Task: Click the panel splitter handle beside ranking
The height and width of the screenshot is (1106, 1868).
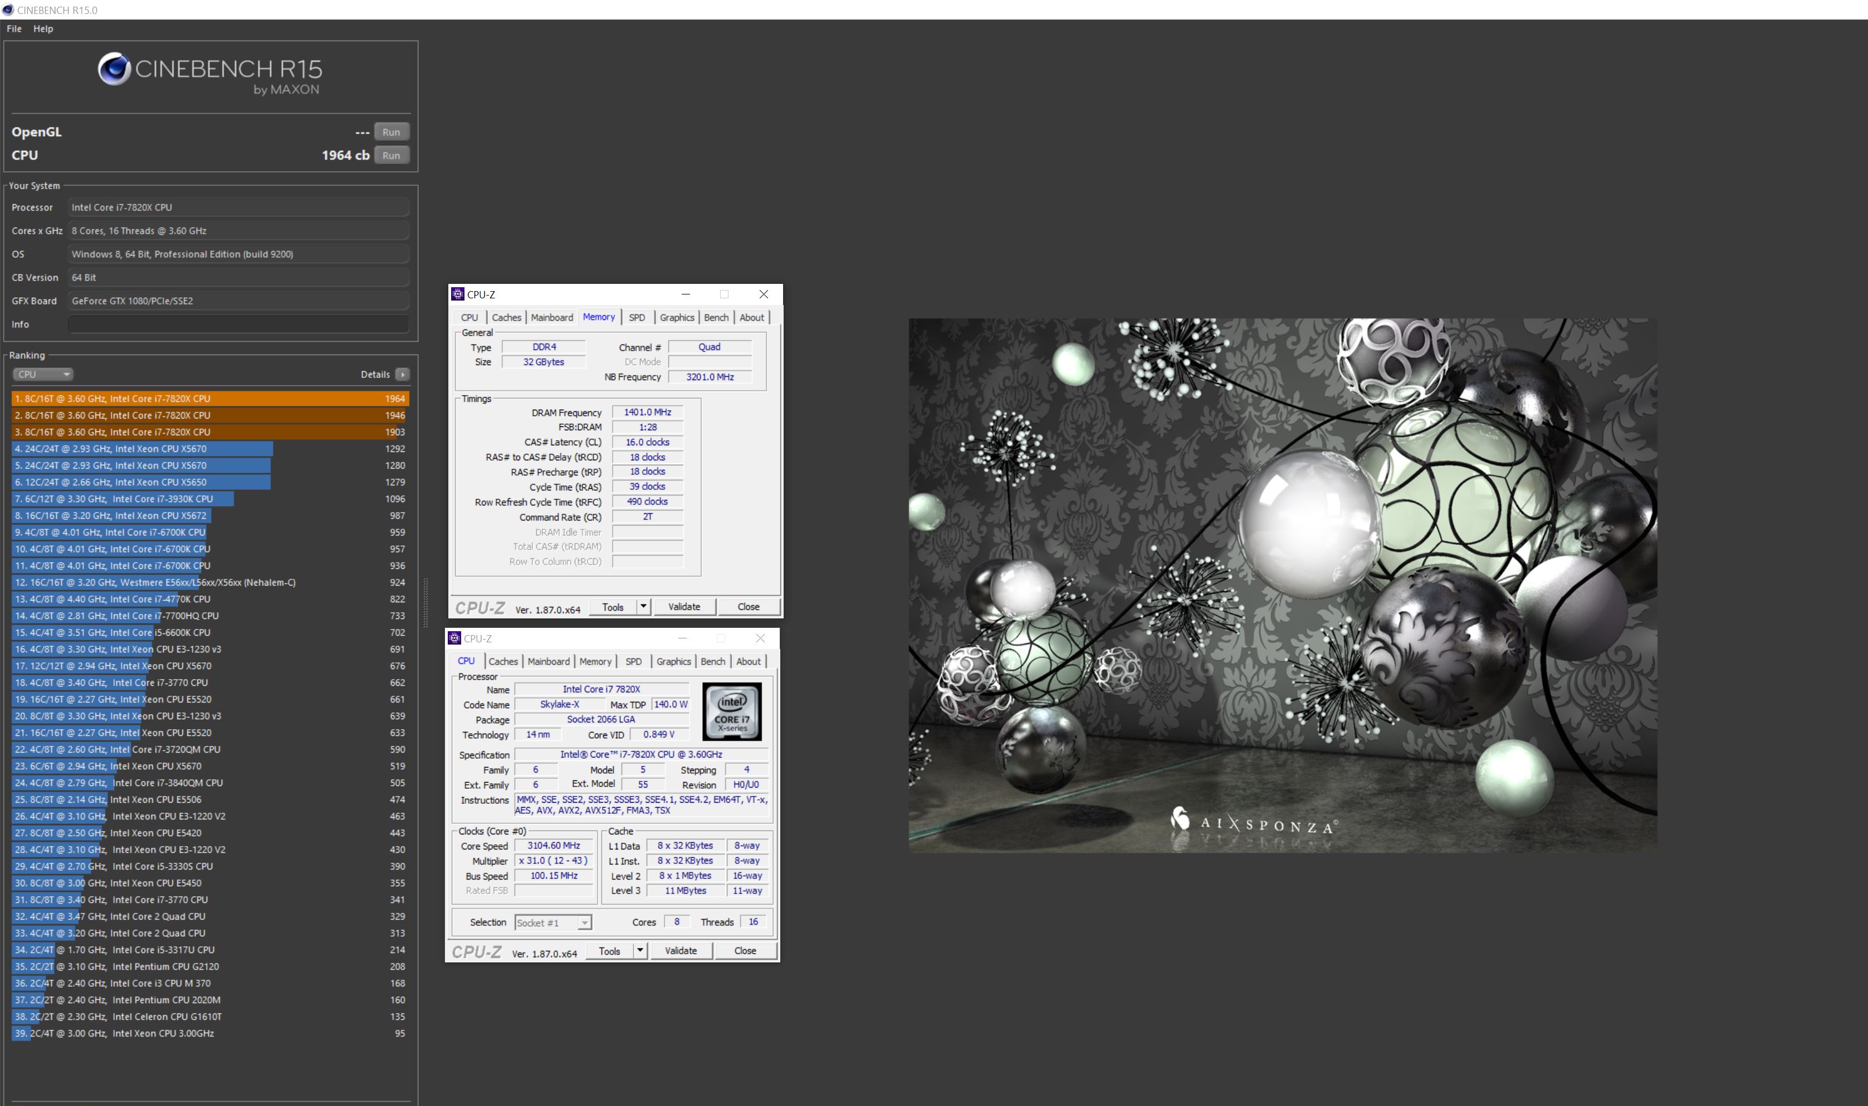Action: [x=426, y=602]
